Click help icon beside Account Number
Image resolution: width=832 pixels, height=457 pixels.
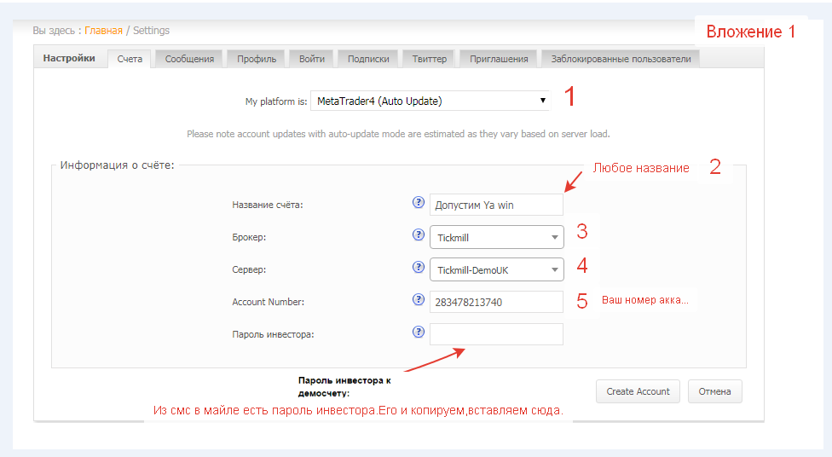[418, 299]
